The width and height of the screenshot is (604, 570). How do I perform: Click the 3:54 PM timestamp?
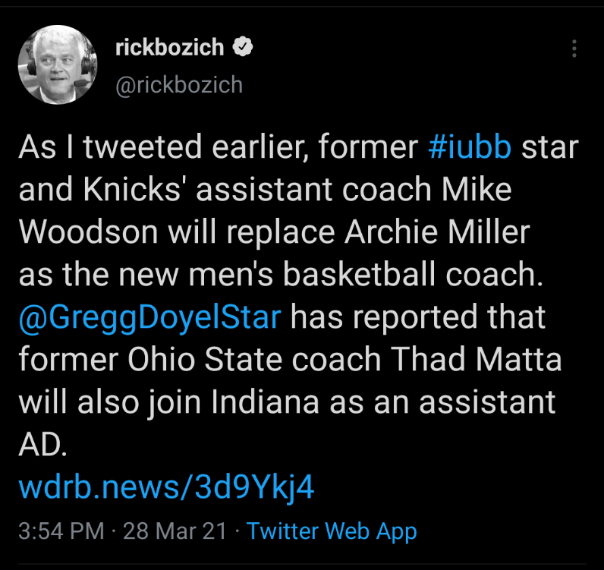[60, 531]
